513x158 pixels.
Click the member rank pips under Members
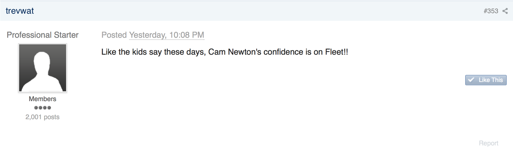[x=43, y=108]
